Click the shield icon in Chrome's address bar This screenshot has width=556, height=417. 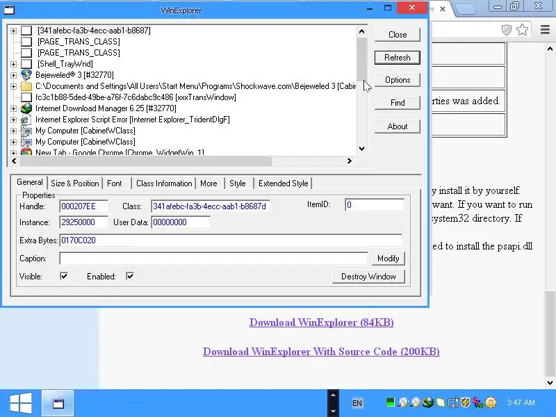coord(507,30)
